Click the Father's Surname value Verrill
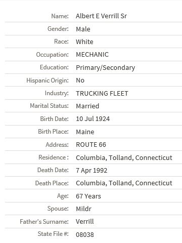The image size is (182, 243). [85, 222]
